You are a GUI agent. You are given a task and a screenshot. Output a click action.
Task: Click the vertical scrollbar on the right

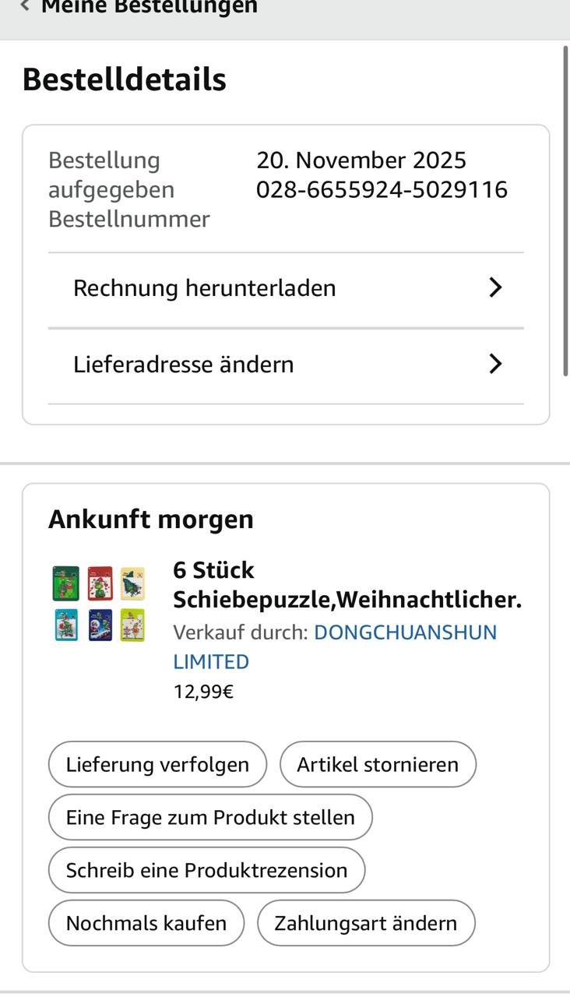565,210
